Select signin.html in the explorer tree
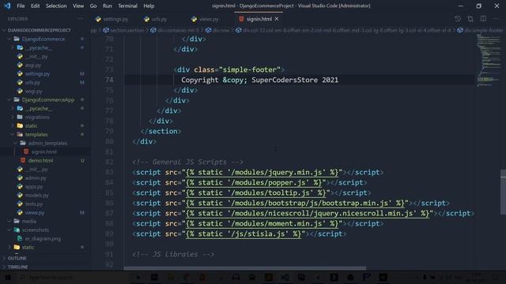This screenshot has width=506, height=284. (x=45, y=151)
